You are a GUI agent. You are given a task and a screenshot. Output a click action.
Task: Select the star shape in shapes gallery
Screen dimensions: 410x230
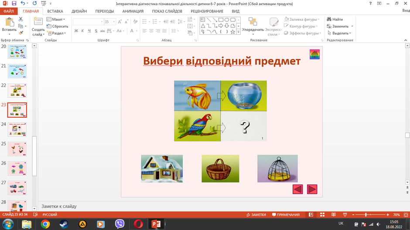tap(233, 32)
